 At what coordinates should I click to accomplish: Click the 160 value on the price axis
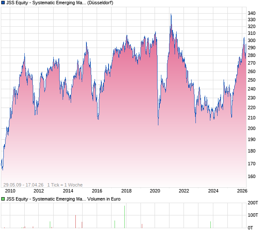(x=252, y=176)
